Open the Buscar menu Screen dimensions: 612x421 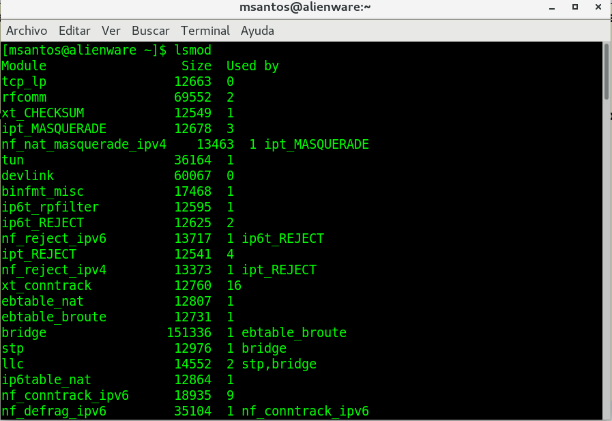pos(151,31)
